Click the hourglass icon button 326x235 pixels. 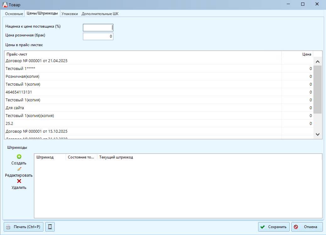(x=50, y=227)
